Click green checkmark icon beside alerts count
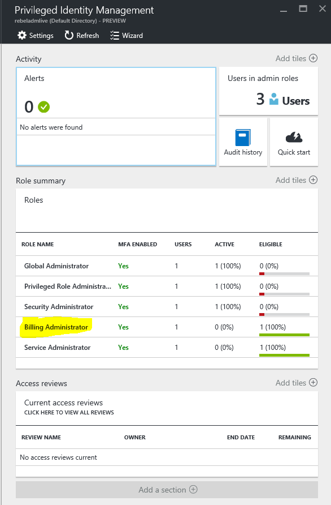 tap(44, 107)
